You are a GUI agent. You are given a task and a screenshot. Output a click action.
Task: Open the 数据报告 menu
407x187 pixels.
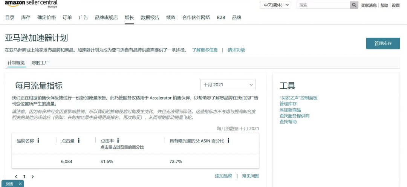150,18
